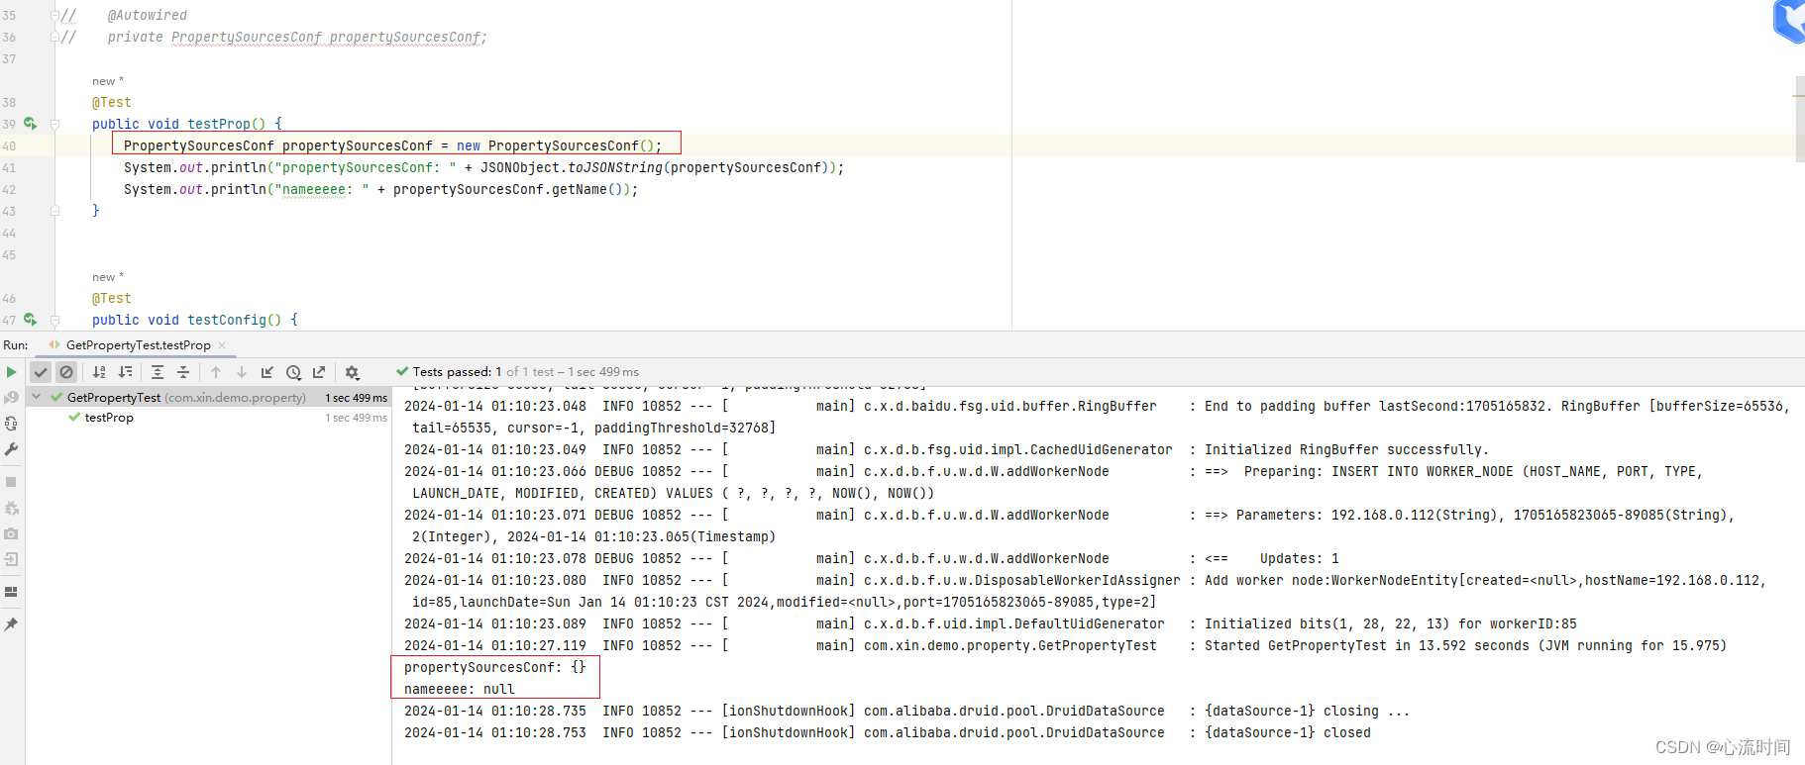Go to next failed test arrow

click(x=242, y=372)
